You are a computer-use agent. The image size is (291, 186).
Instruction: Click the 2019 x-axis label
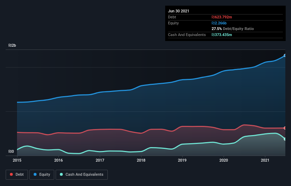click(x=182, y=160)
